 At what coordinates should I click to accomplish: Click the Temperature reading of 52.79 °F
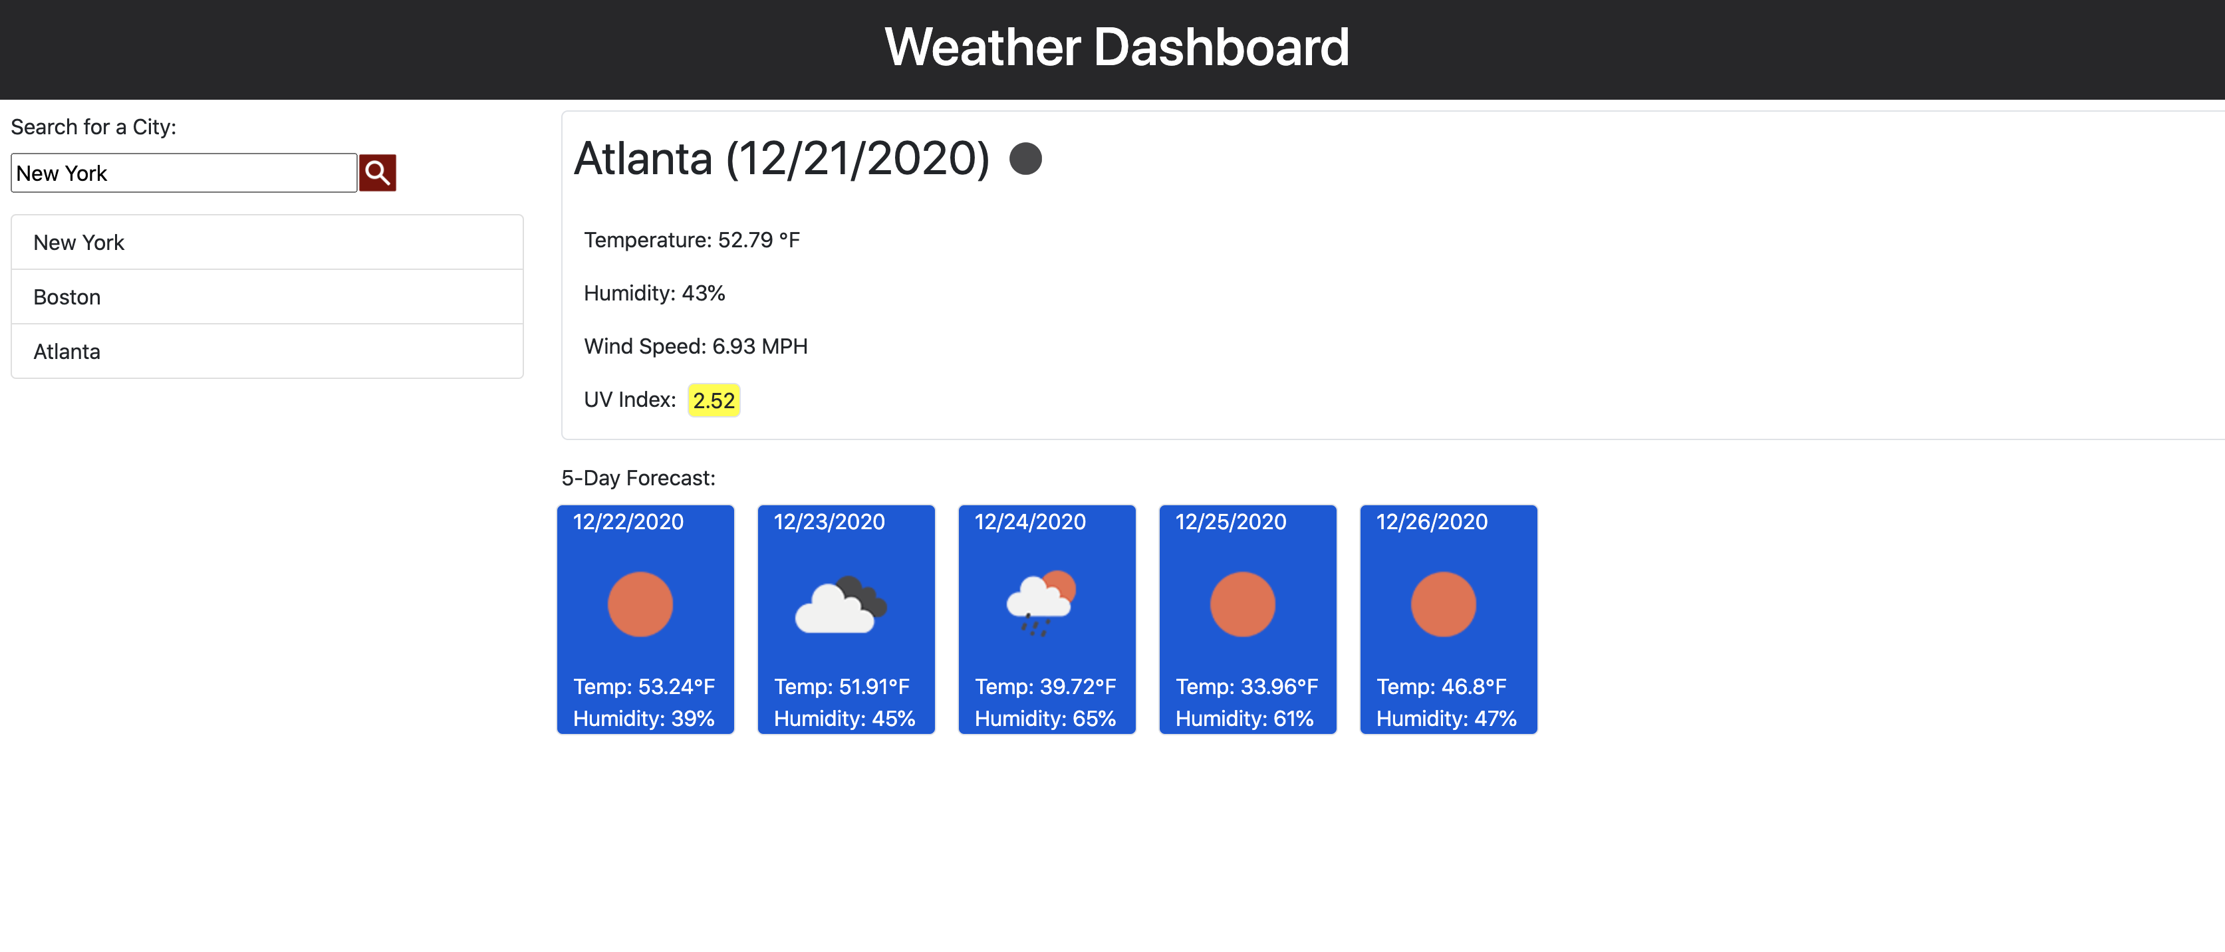(x=692, y=239)
